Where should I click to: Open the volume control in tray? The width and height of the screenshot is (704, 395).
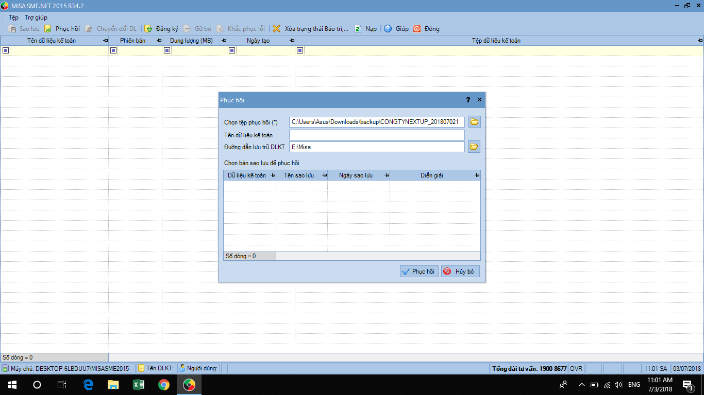[618, 385]
